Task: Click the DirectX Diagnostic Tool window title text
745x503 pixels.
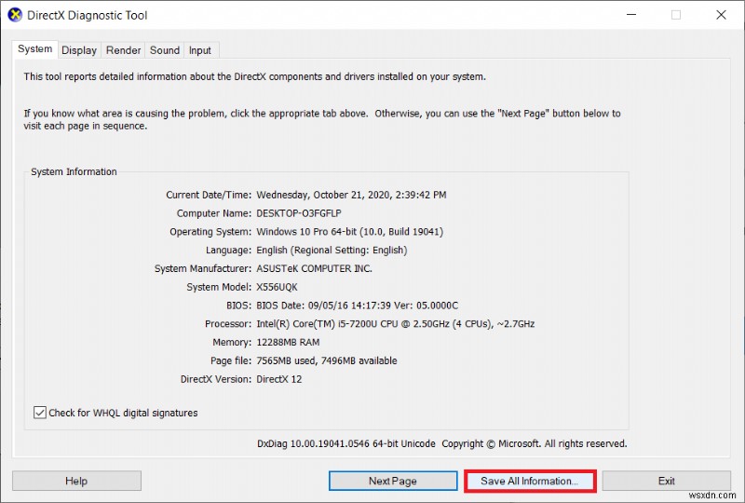Action: [x=88, y=15]
